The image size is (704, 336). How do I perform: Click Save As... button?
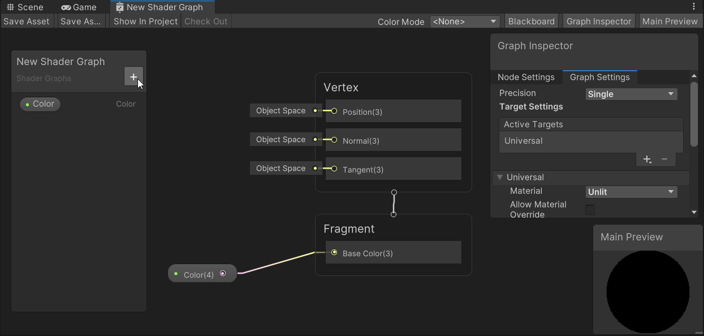80,21
